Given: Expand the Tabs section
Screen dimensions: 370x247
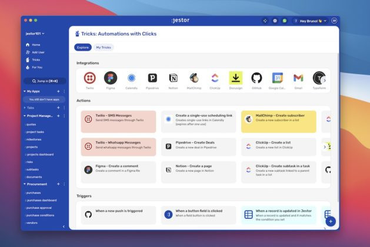Looking at the screenshot, I should pos(25,108).
